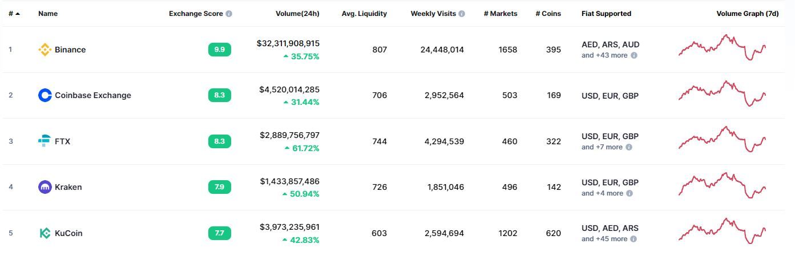Open the KuCoin exchange link

(x=68, y=233)
